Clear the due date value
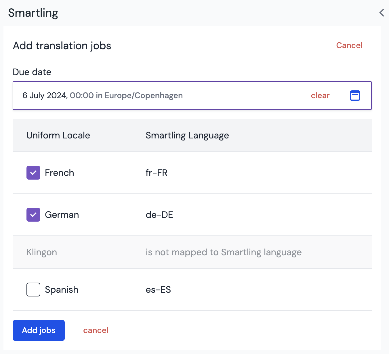Viewport: 389px width, 354px height. pos(320,96)
